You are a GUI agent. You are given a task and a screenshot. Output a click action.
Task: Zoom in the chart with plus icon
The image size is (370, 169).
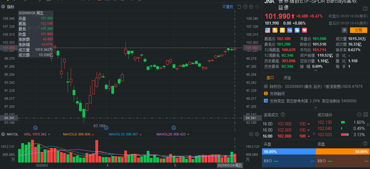(251, 7)
